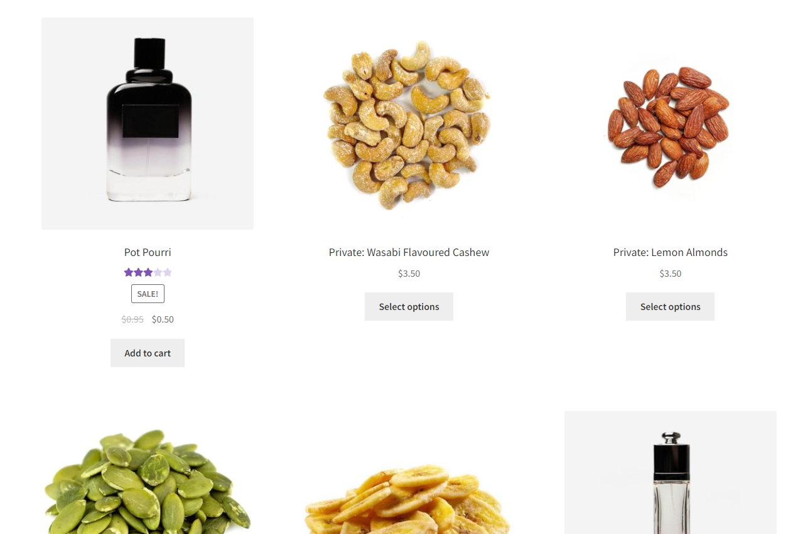Open Private: Lemon Almonds title link
This screenshot has width=798, height=534.
(670, 252)
